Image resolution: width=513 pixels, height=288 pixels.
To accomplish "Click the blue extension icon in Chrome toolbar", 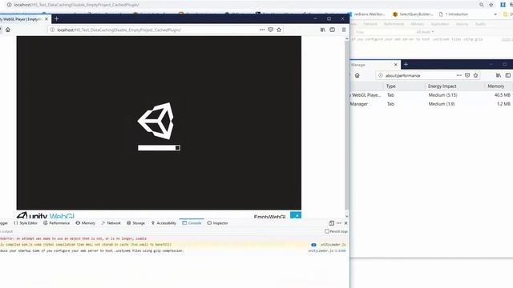I will (503, 5).
